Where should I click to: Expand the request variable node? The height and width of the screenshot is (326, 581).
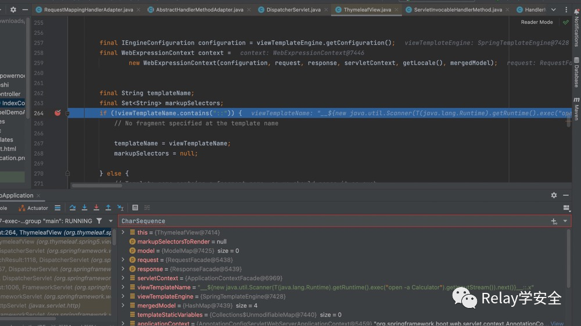(x=123, y=260)
